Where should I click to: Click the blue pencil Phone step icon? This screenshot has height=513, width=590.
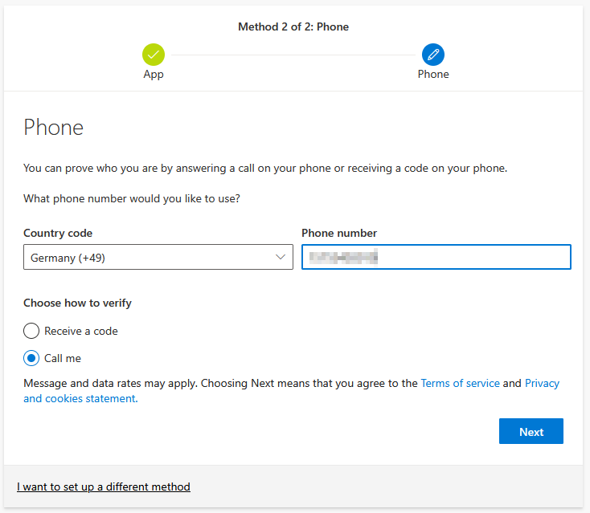[433, 55]
